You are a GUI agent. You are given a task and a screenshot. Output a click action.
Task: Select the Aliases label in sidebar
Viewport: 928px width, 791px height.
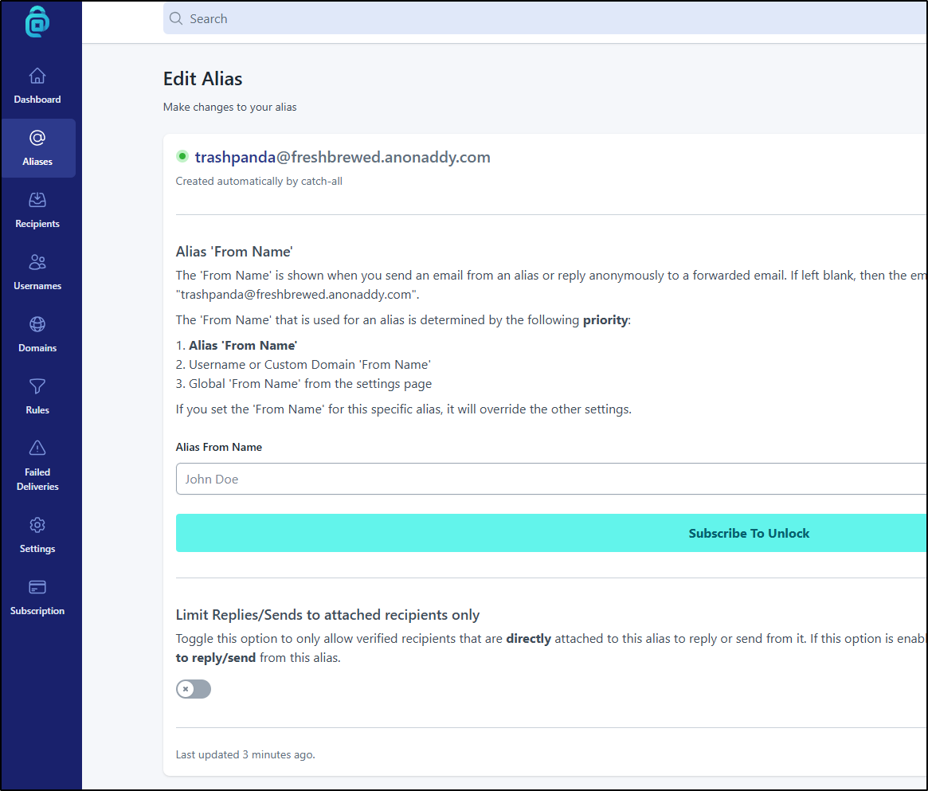pyautogui.click(x=37, y=162)
